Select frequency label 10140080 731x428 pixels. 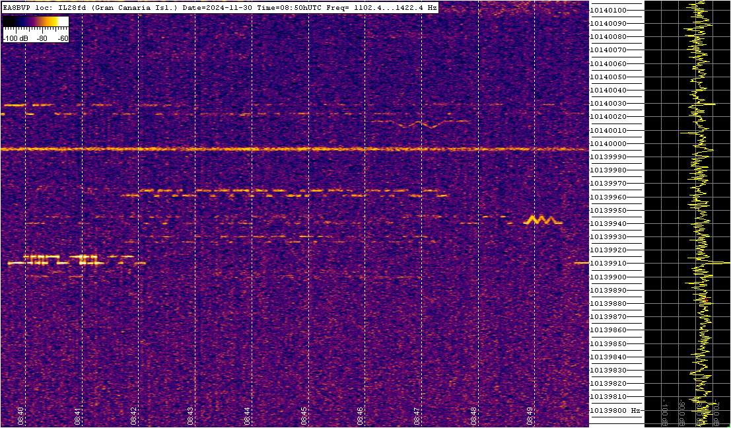[x=608, y=37]
